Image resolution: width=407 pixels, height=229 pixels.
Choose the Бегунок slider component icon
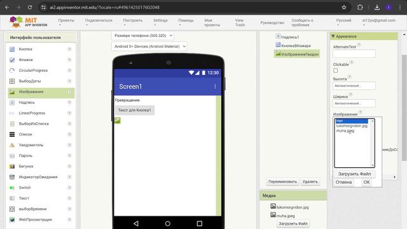click(x=12, y=166)
